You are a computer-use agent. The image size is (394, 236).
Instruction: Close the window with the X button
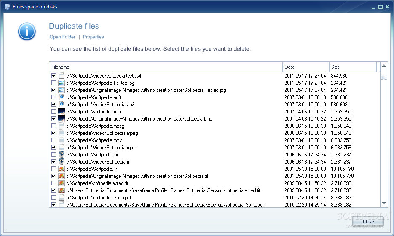pos(387,7)
